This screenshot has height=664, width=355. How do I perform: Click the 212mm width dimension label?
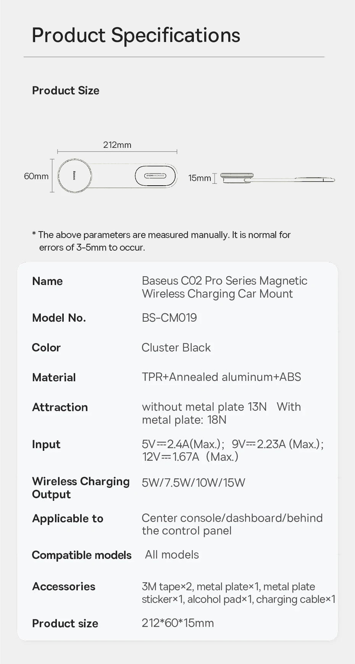117,145
